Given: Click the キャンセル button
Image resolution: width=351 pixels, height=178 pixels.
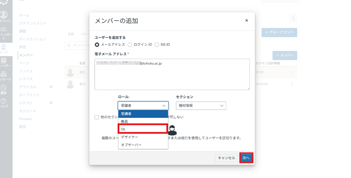Looking at the screenshot, I should (226, 158).
